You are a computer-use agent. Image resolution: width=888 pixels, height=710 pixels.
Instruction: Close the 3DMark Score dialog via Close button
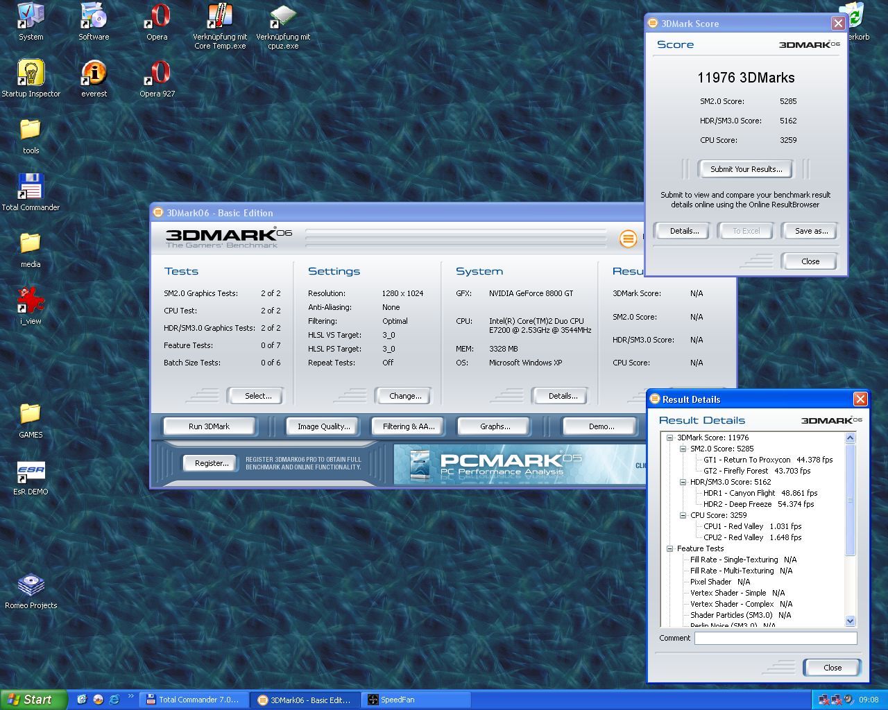click(x=810, y=261)
